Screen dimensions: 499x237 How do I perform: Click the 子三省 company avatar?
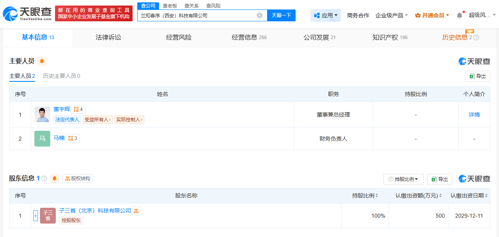click(48, 216)
